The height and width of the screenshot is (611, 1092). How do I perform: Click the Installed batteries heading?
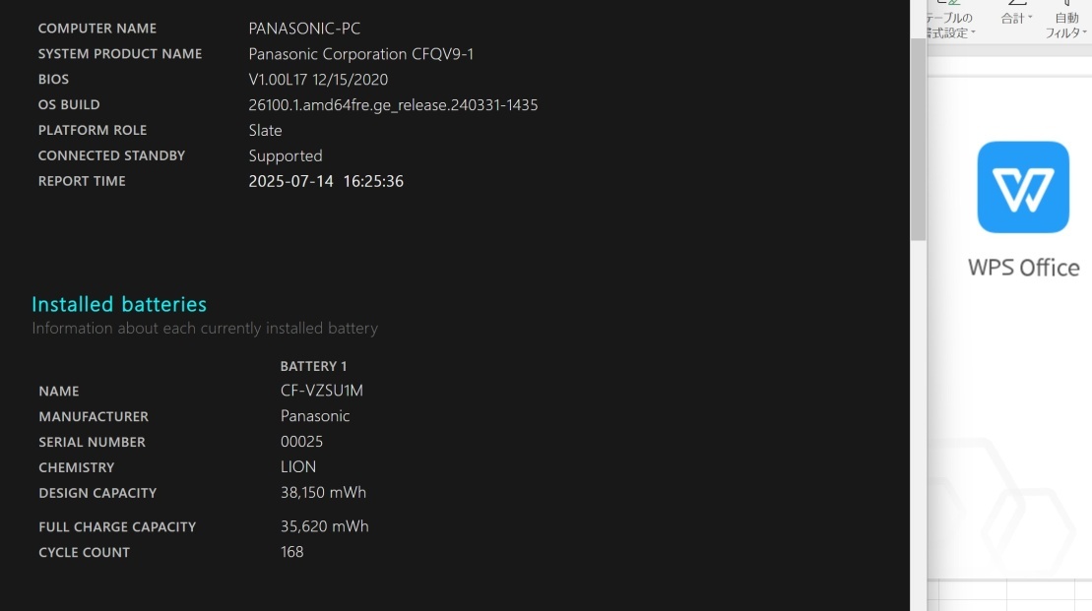119,304
